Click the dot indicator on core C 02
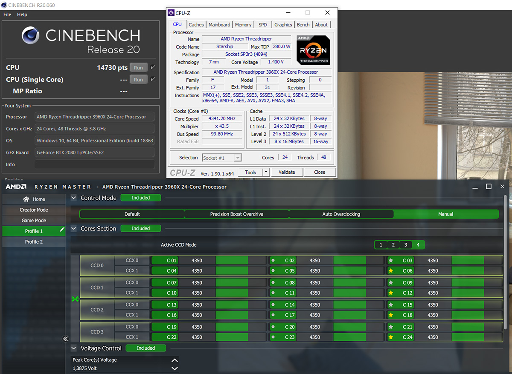The width and height of the screenshot is (512, 374). (273, 260)
